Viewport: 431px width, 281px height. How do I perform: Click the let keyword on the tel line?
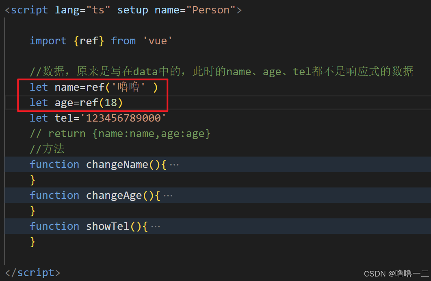[x=39, y=118]
